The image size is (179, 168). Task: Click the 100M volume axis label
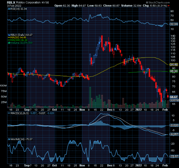(3, 86)
